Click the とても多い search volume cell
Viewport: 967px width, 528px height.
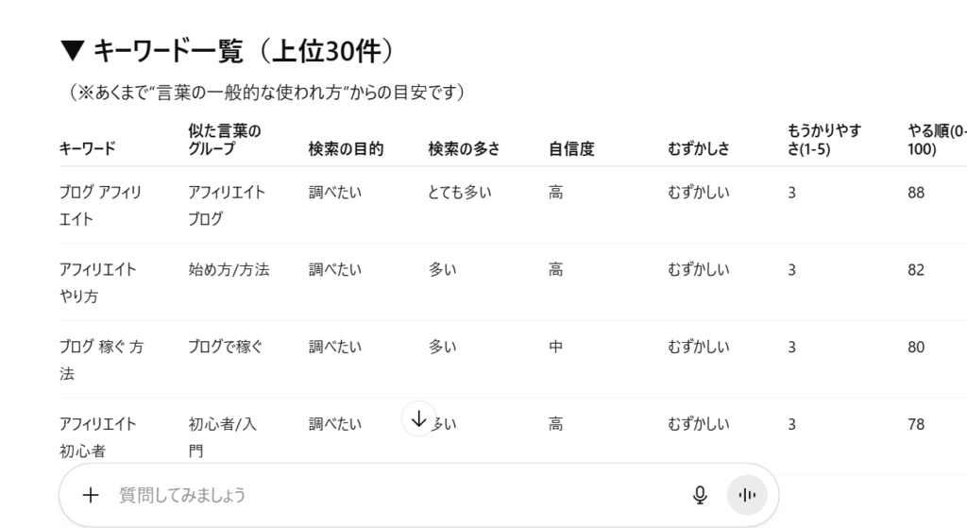[x=460, y=193]
